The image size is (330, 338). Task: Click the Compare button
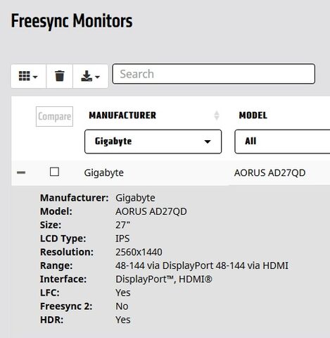(x=54, y=117)
